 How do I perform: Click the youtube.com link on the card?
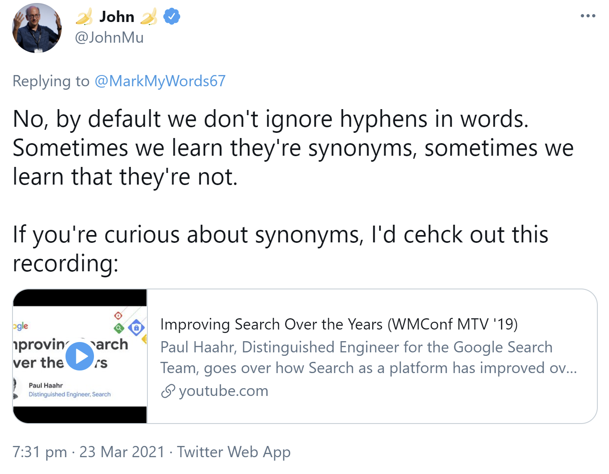click(224, 391)
